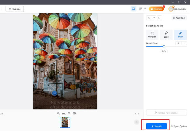This screenshot has height=131, width=190.
Task: Click the Reupload button
Action: (x=15, y=9)
